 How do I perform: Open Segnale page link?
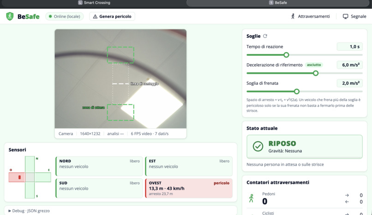click(x=354, y=16)
